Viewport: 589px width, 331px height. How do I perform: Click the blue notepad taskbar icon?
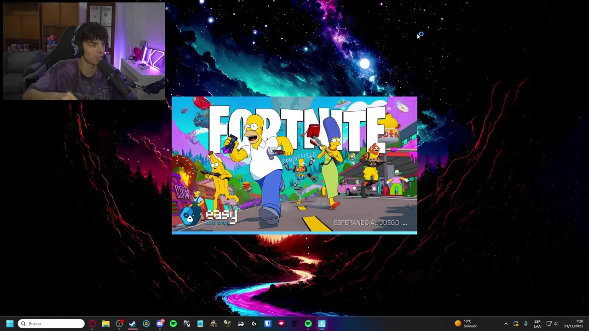click(200, 324)
